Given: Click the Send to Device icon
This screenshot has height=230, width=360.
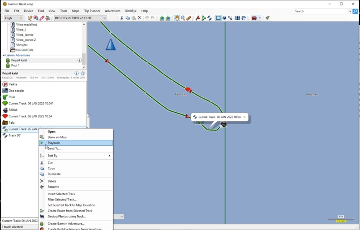Looking at the screenshot, I should coord(162,18).
